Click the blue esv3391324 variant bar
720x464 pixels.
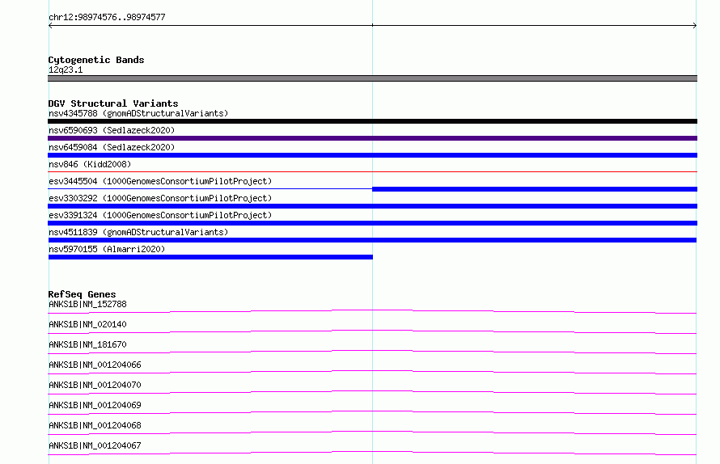(x=372, y=223)
